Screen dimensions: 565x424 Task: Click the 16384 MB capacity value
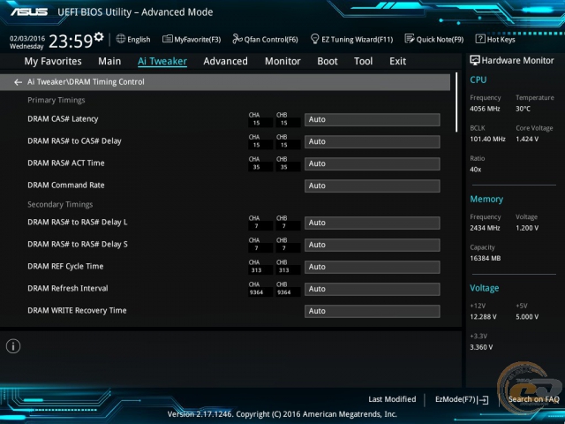(485, 258)
